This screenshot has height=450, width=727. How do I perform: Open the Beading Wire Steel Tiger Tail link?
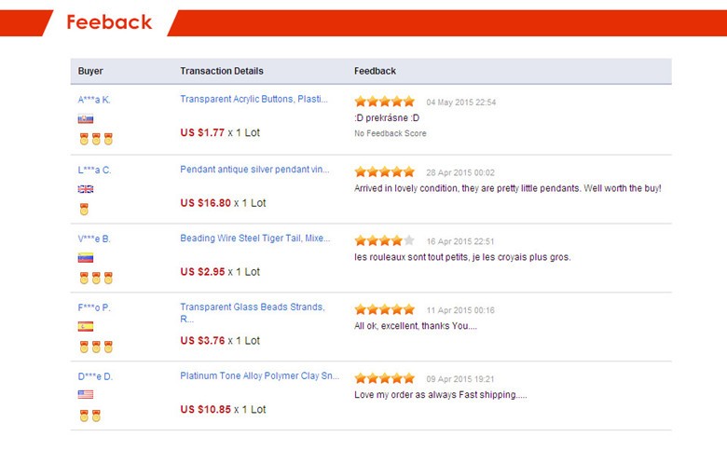[254, 239]
